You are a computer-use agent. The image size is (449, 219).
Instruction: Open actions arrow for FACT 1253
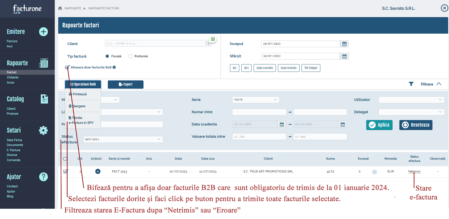click(x=98, y=171)
